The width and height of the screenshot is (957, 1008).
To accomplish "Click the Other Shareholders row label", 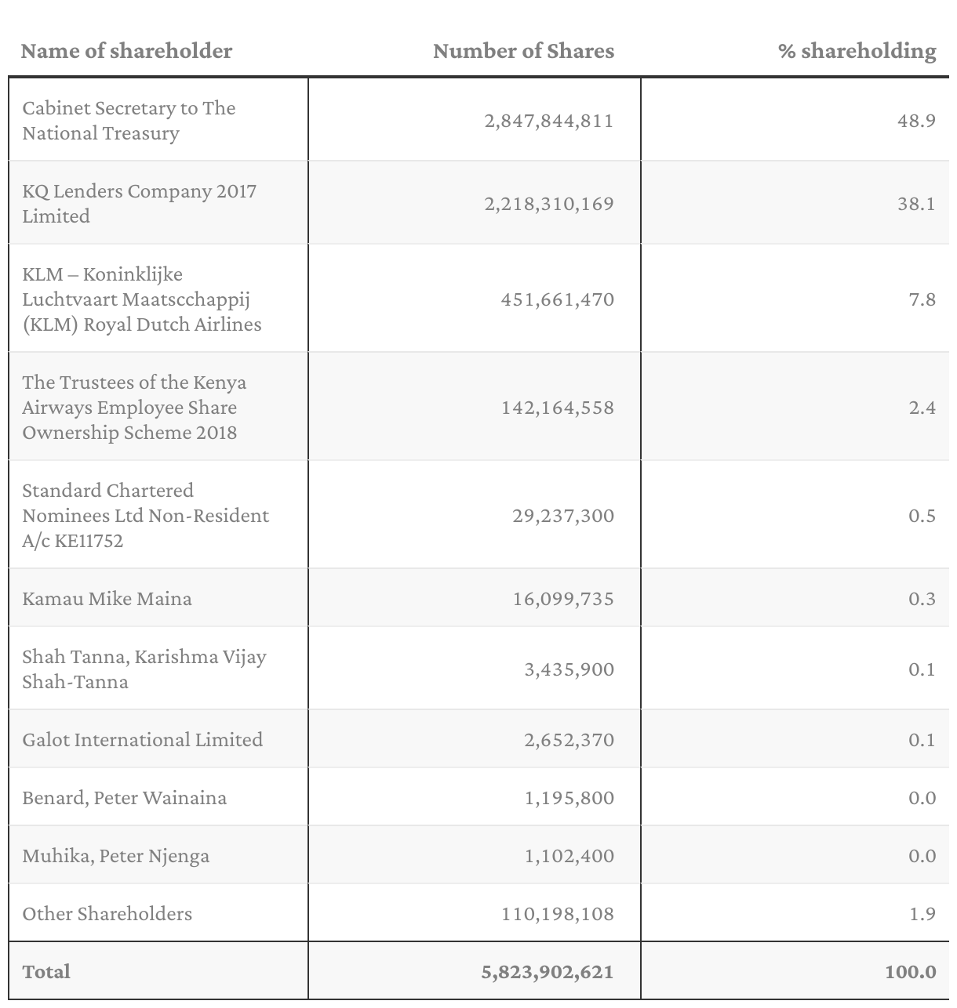I will pos(107,914).
